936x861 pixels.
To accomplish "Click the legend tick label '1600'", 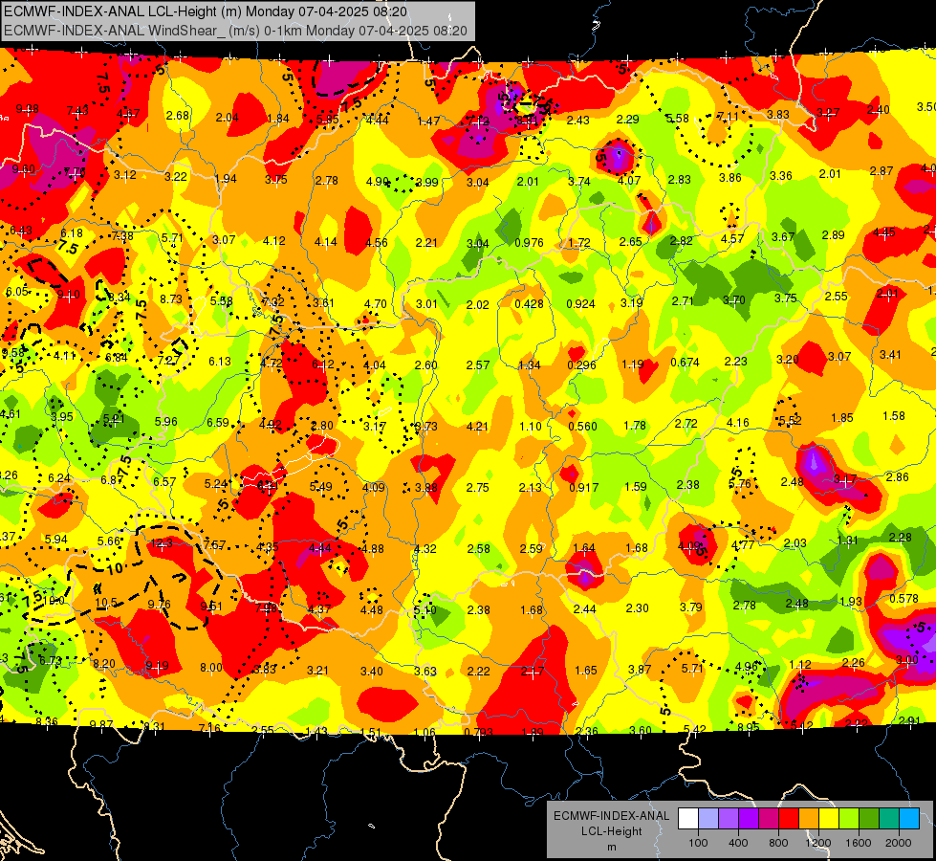I will click(x=859, y=843).
